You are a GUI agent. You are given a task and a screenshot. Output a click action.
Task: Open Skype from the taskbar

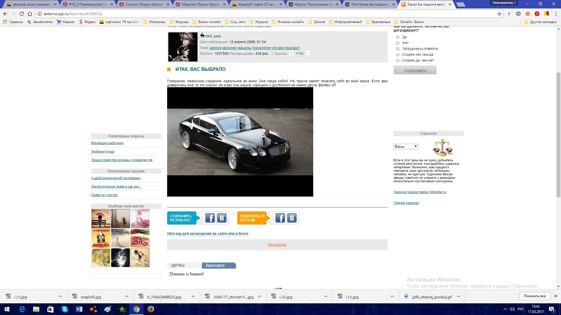pyautogui.click(x=65, y=309)
